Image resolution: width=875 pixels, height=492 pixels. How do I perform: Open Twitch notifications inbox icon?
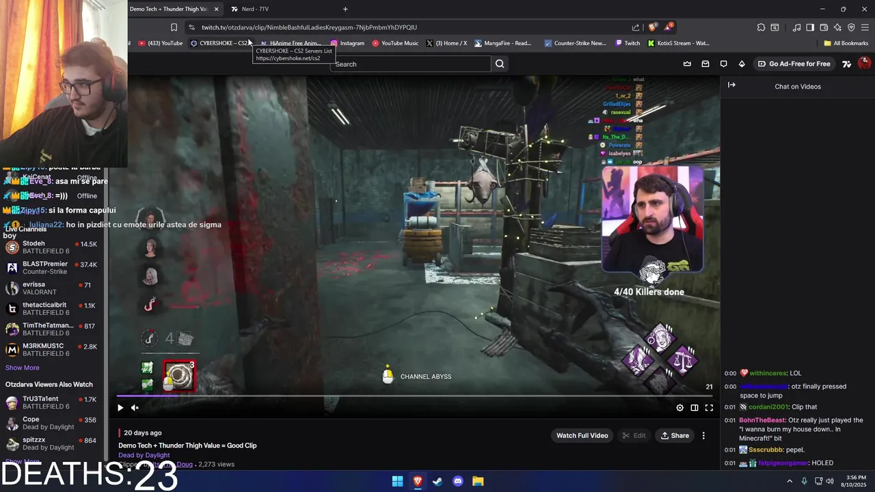coord(705,64)
